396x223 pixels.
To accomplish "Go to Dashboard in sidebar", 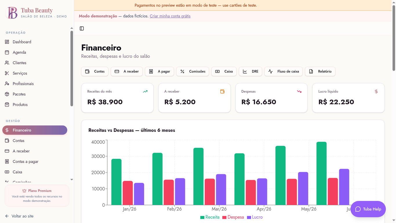I will 35,42.
